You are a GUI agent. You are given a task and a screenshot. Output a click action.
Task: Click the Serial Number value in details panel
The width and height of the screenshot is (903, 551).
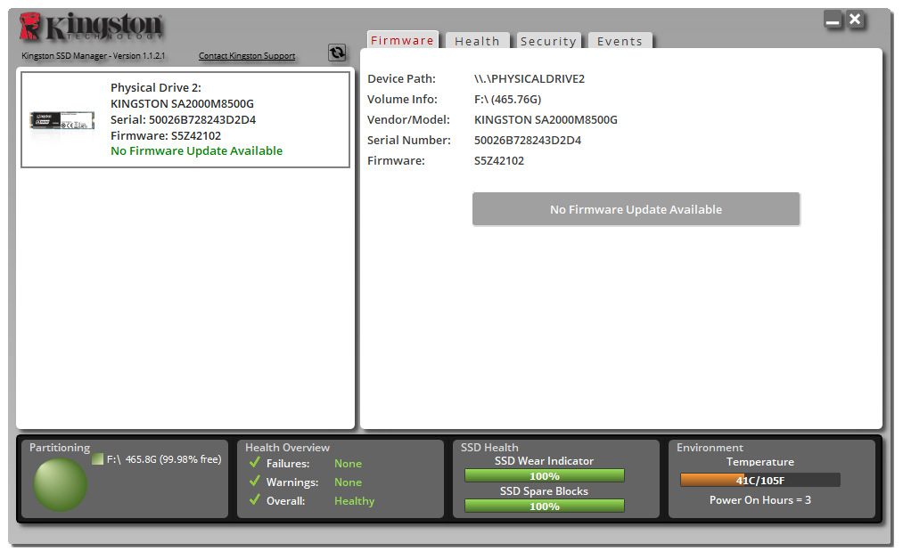[528, 141]
